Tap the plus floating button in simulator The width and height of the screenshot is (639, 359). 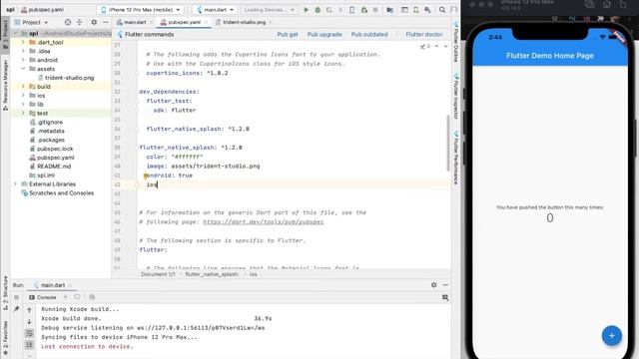[612, 335]
